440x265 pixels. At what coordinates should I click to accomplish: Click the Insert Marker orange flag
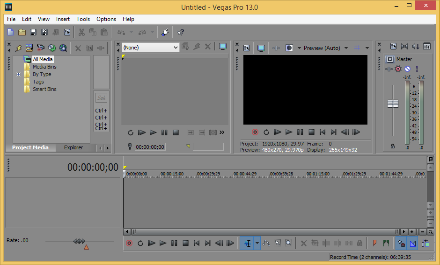coord(374,243)
